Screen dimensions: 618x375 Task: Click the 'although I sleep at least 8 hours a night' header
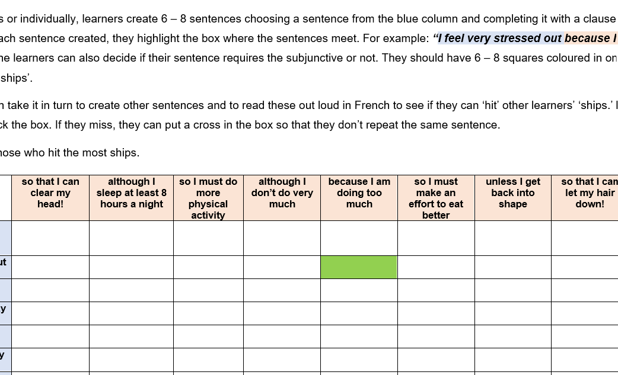(131, 198)
